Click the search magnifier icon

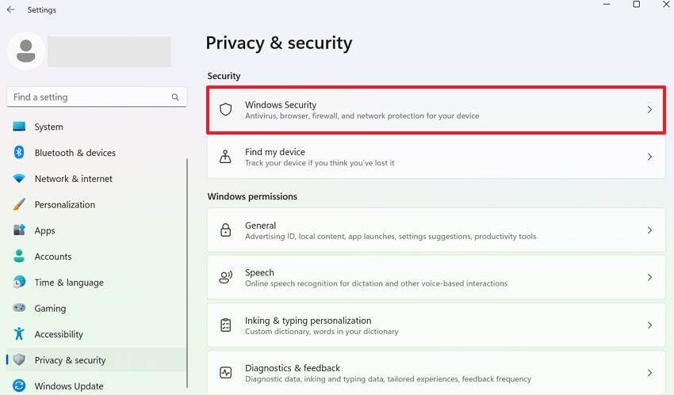[175, 97]
